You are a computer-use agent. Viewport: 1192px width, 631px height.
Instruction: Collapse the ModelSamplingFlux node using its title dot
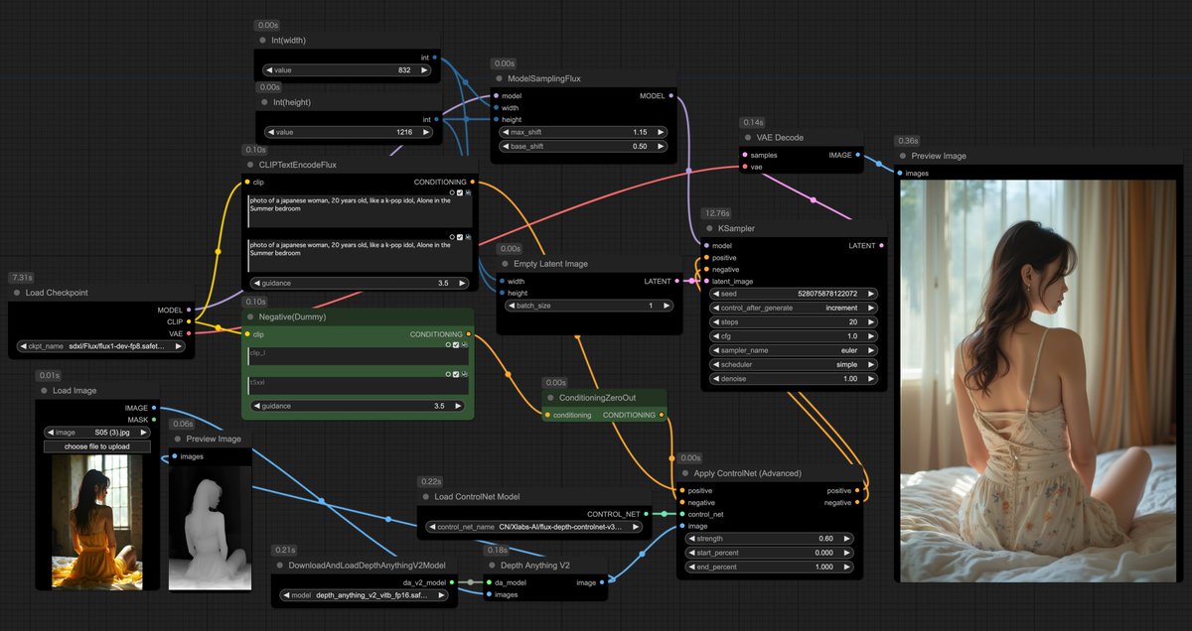tap(500, 78)
